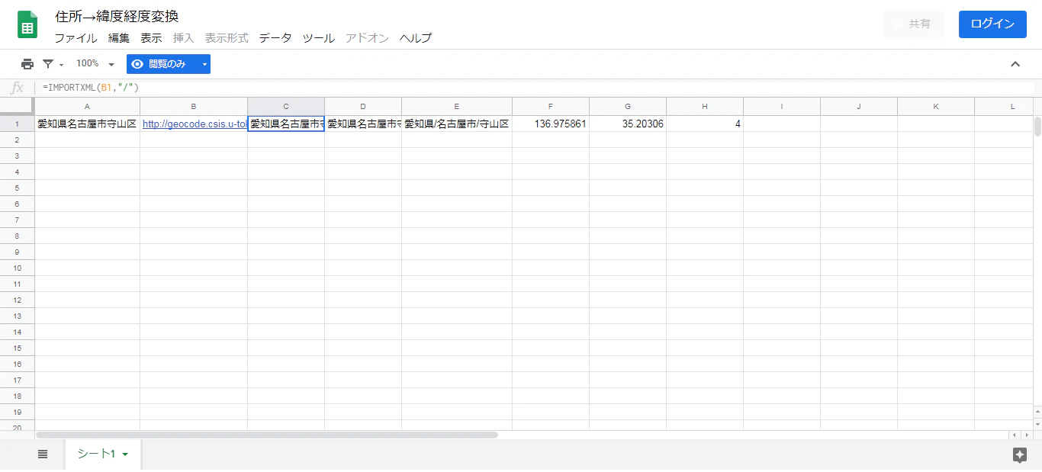This screenshot has width=1042, height=472.
Task: Click the vertical scrollbar thumb
Action: [x=1037, y=127]
